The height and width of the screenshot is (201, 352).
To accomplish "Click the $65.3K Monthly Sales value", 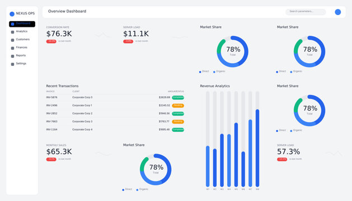I will tap(59, 152).
